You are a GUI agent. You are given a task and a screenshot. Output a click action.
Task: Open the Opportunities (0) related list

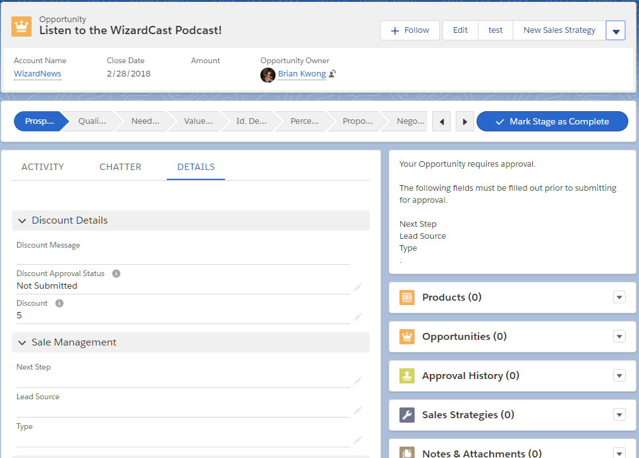464,337
